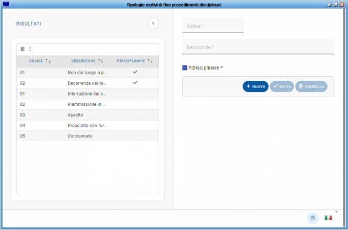Image resolution: width=348 pixels, height=230 pixels.
Task: Toggle the P.Disciplinare checkbox
Action: pyautogui.click(x=185, y=67)
